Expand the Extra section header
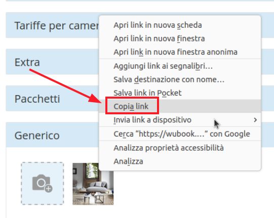The width and height of the screenshot is (274, 218). coord(53,62)
